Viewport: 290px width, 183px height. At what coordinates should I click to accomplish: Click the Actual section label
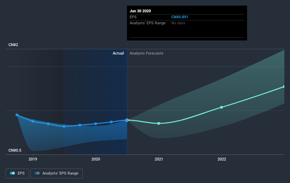[118, 53]
